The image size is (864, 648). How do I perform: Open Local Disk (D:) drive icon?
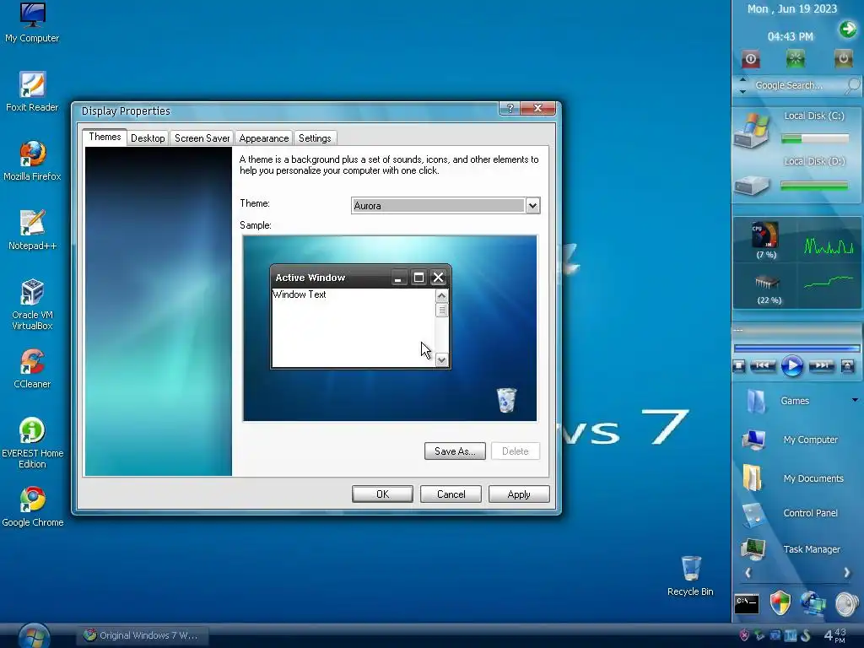tap(751, 185)
